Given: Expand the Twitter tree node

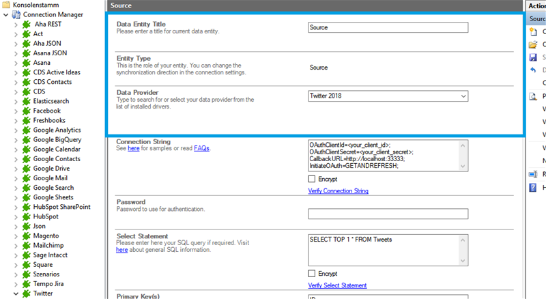Looking at the screenshot, I should (16, 294).
